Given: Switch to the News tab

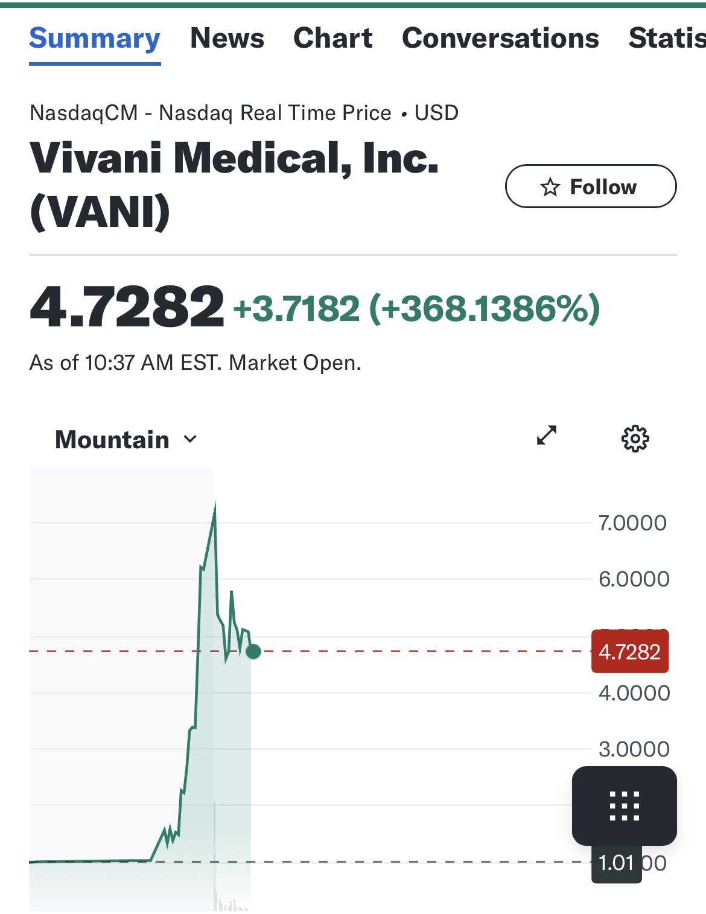Looking at the screenshot, I should click(227, 38).
